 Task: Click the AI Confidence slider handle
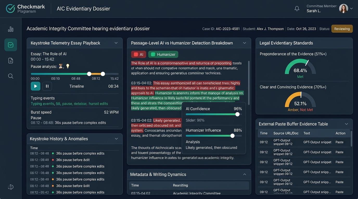[237, 114]
